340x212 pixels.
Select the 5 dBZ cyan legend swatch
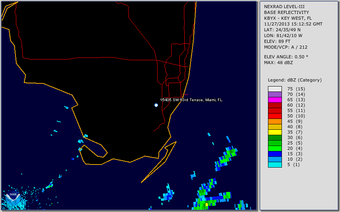(275, 165)
